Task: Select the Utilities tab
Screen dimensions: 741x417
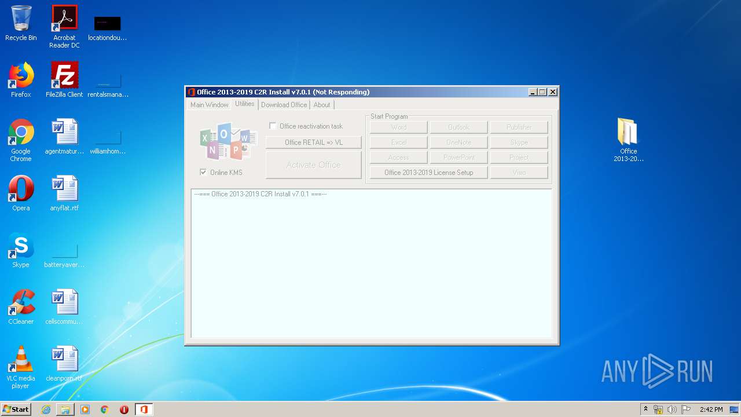Action: [244, 104]
